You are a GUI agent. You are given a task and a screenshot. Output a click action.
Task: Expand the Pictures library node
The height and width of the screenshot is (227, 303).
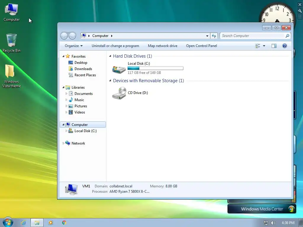(66, 106)
